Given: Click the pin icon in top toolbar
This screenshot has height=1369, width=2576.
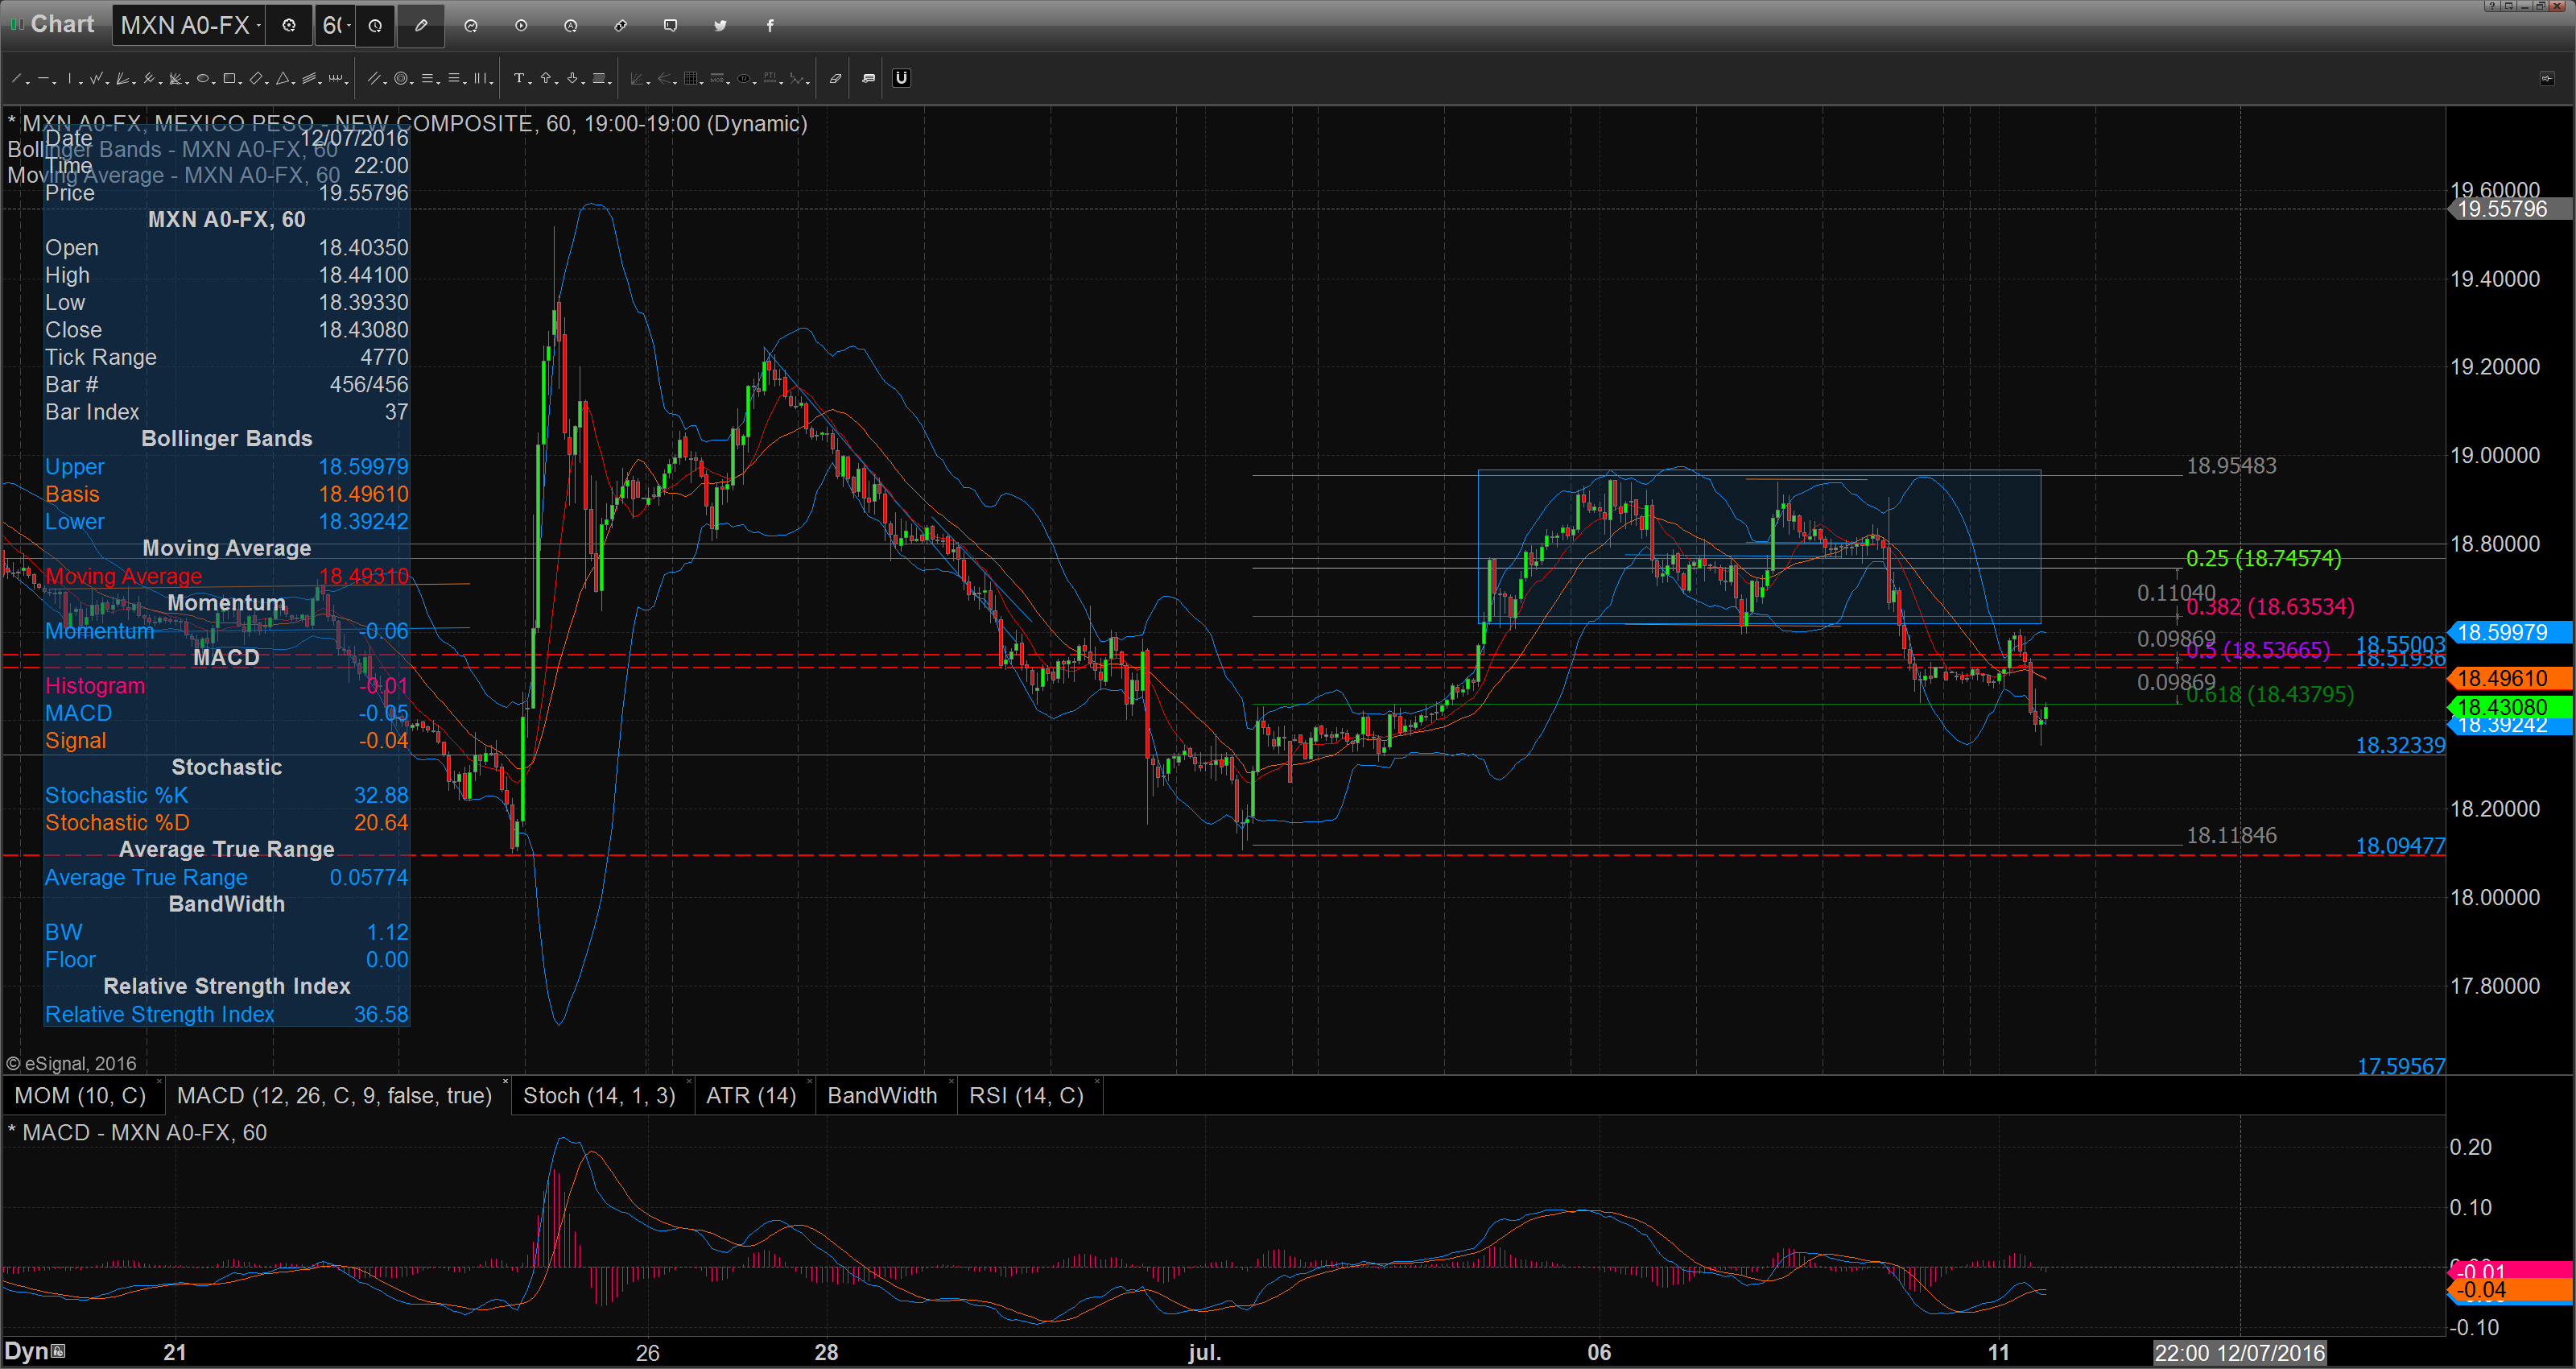Looking at the screenshot, I should [621, 26].
